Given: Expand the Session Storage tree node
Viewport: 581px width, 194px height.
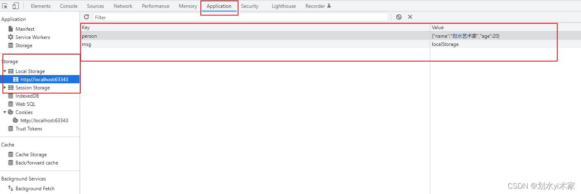Looking at the screenshot, I should [x=5, y=88].
